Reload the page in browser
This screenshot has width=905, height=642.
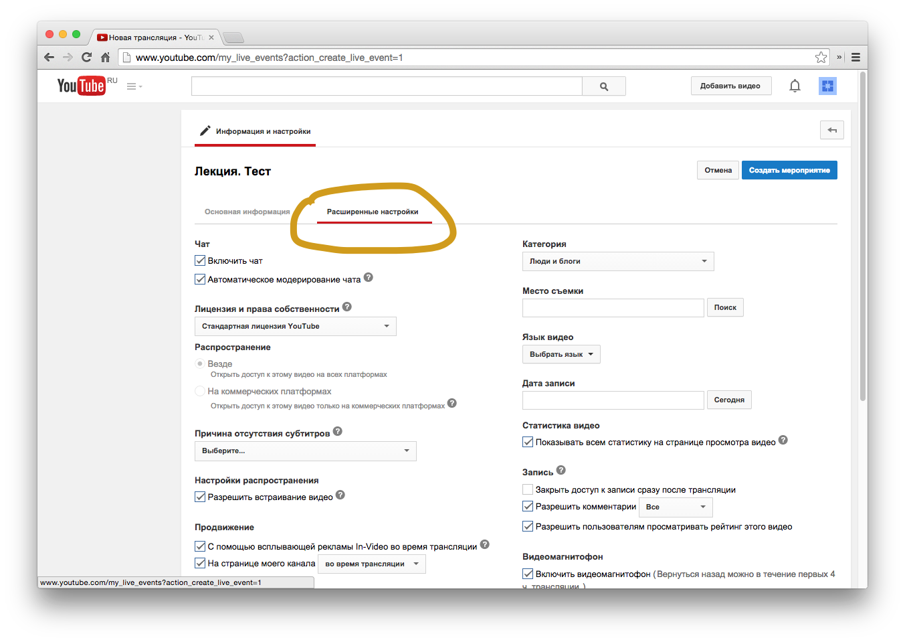[x=86, y=58]
